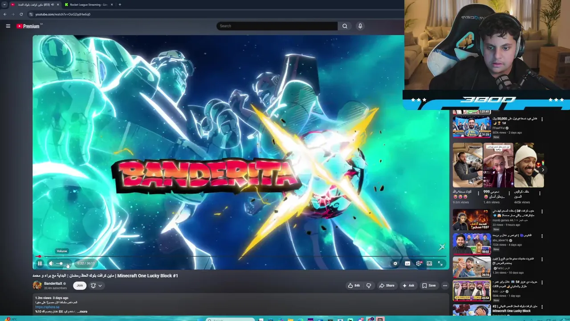570x321 pixels.
Task: Open the tab search dropdown arrow
Action: (4, 4)
